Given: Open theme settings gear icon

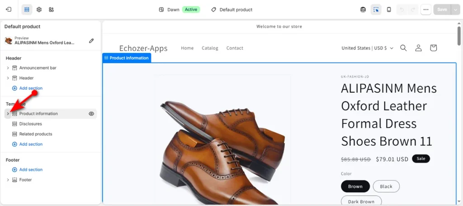Looking at the screenshot, I should pyautogui.click(x=39, y=9).
